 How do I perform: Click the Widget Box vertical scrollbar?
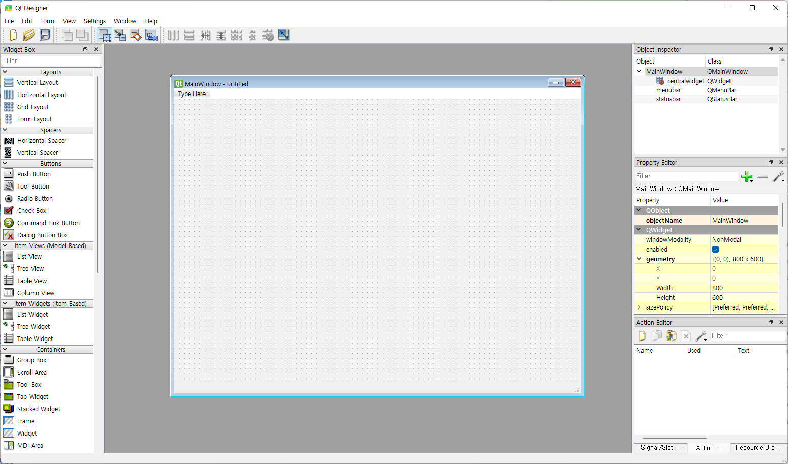tap(98, 174)
